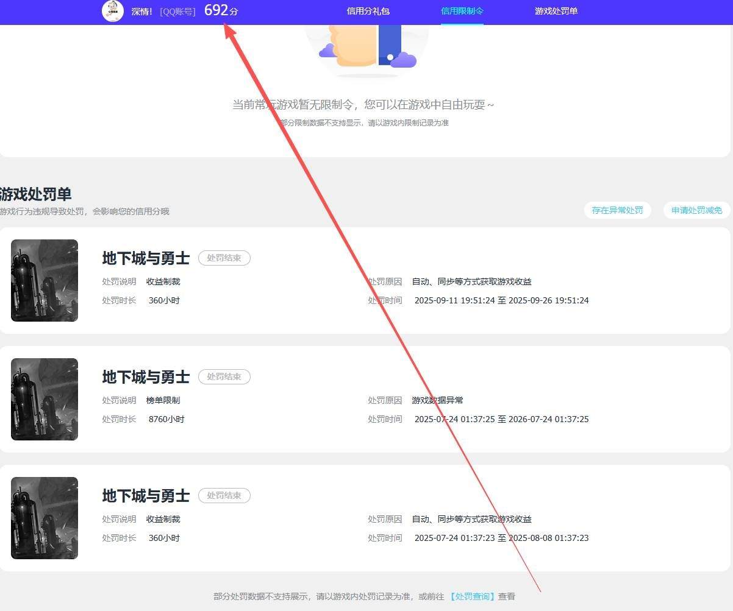
Task: Click time range 2025-07-24 01:37:23 至 2025-08-08
Action: pos(502,538)
